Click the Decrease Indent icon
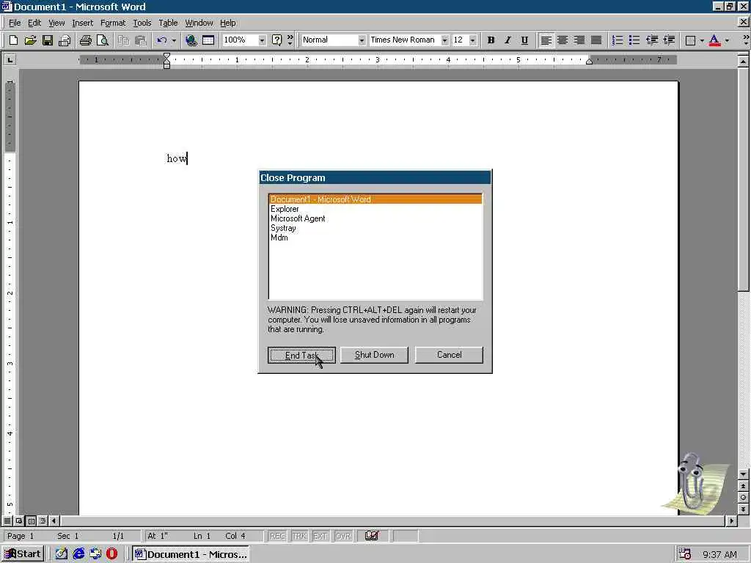The width and height of the screenshot is (751, 563). pos(652,40)
